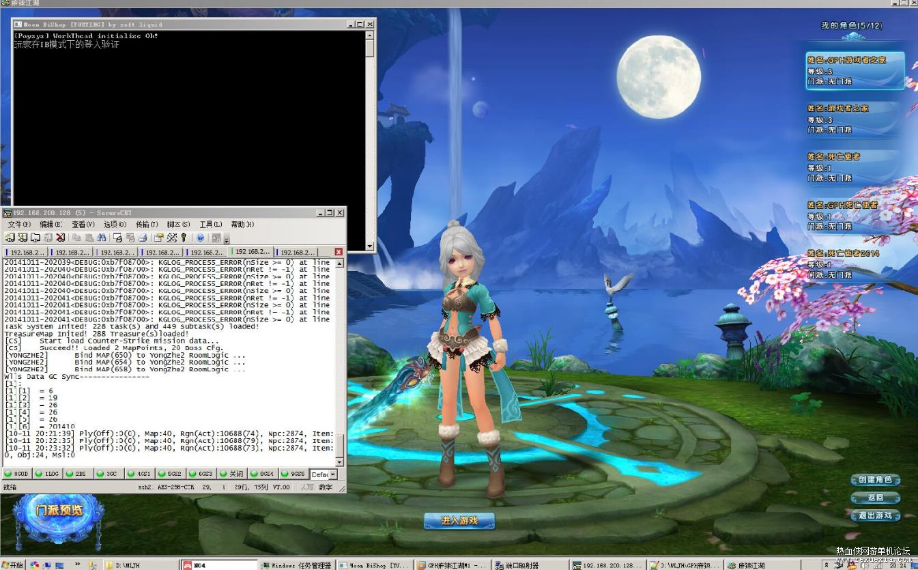Click the 开始 Start button on taskbar

(13, 565)
